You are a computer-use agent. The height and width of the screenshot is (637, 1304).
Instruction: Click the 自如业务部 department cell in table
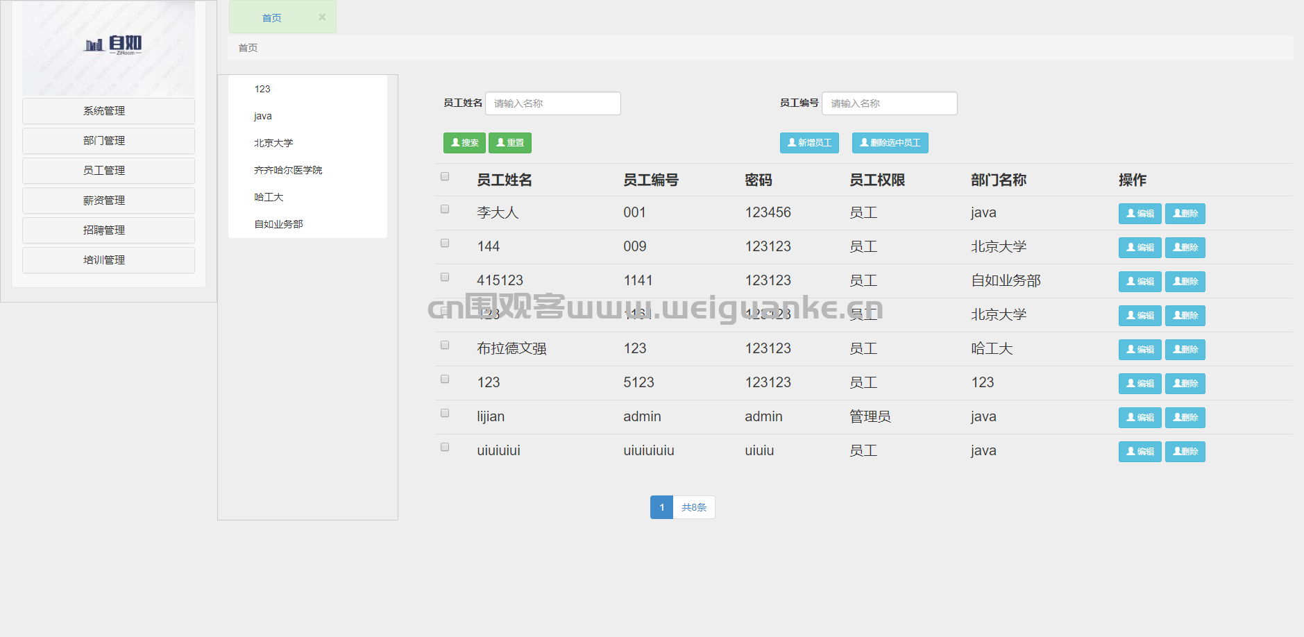[1006, 280]
